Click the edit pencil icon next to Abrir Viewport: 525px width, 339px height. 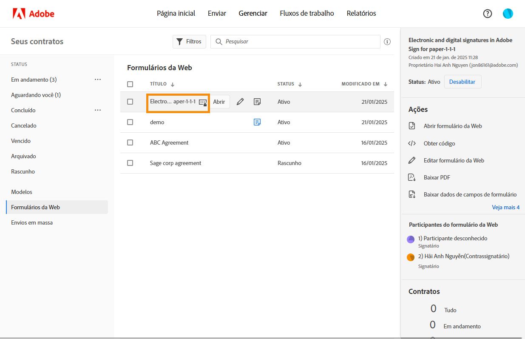240,102
